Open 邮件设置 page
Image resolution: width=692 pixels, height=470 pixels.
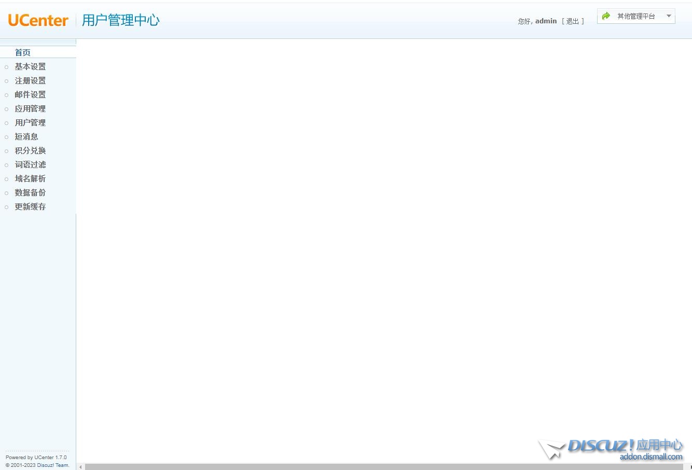click(x=30, y=94)
